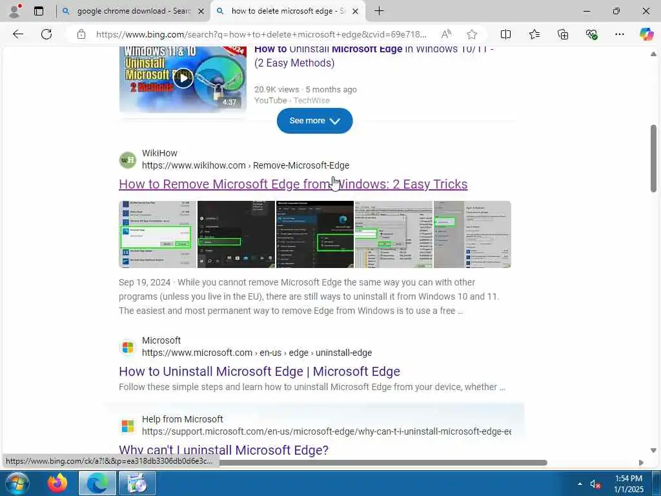
Task: Click the address bar URL
Action: pyautogui.click(x=261, y=34)
